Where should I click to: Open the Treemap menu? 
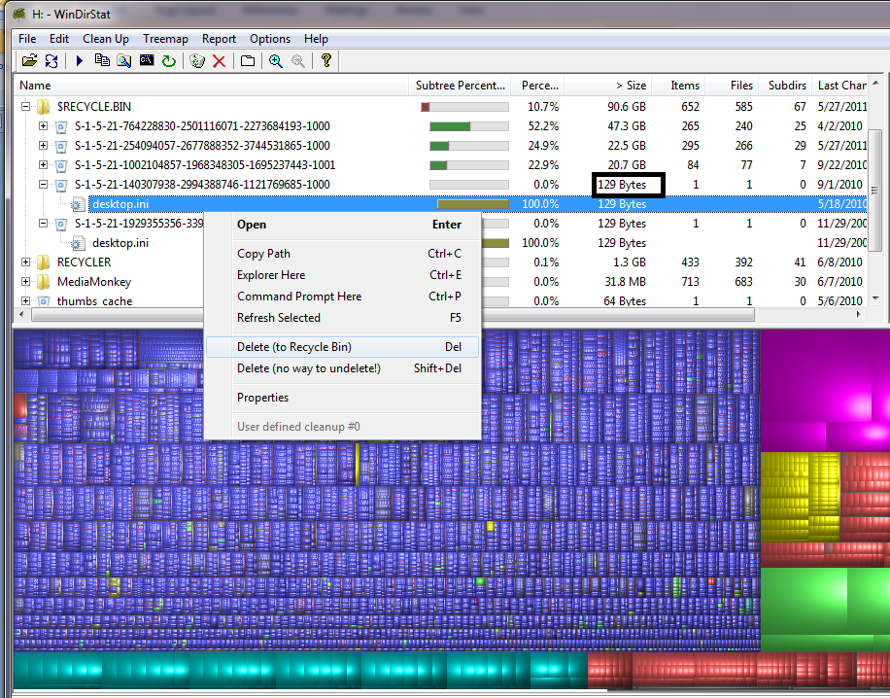pos(165,39)
